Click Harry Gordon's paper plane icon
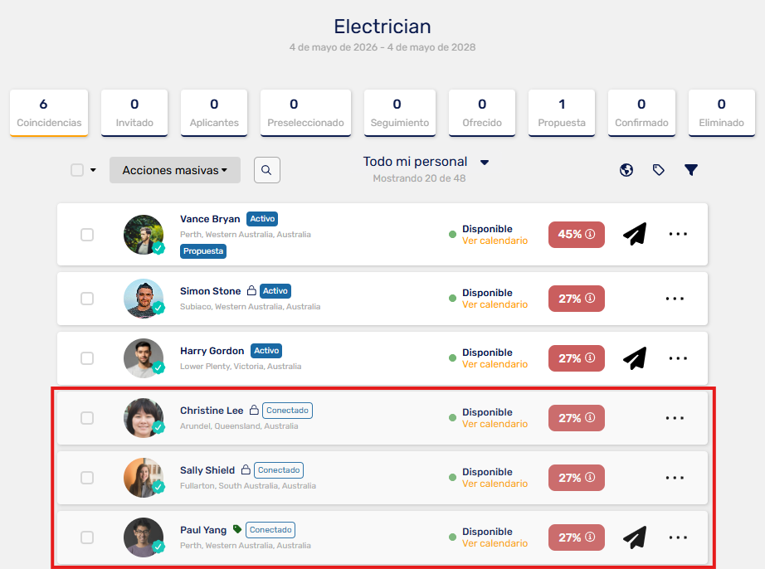The height and width of the screenshot is (569, 765). coord(635,358)
